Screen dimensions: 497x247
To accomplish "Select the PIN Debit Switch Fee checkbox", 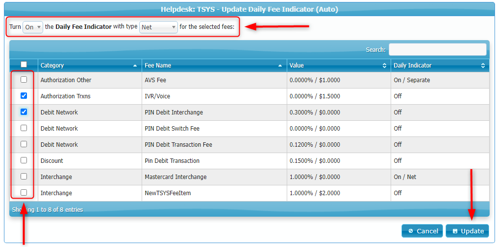I will [x=24, y=128].
